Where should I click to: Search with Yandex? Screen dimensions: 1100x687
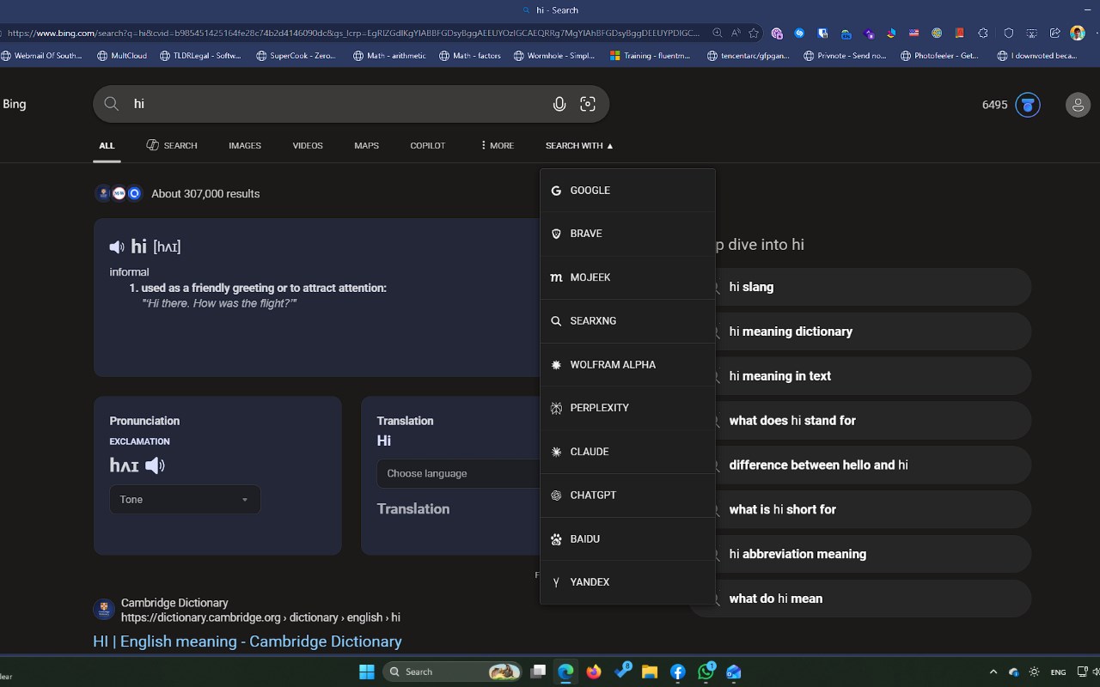(627, 582)
